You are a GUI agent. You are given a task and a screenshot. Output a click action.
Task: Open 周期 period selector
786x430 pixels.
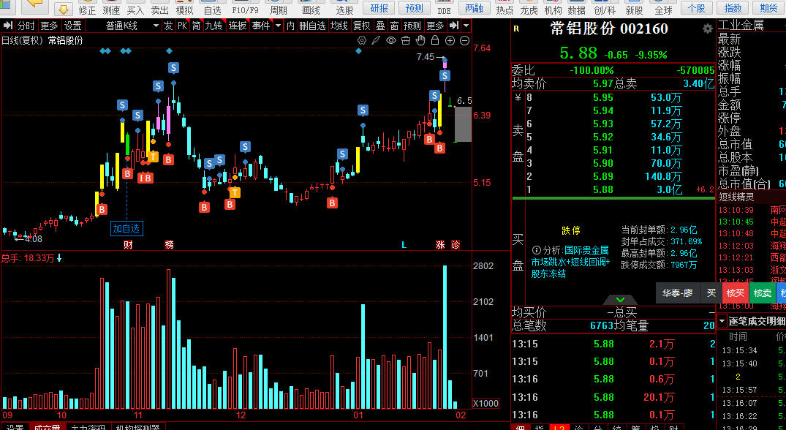[279, 8]
